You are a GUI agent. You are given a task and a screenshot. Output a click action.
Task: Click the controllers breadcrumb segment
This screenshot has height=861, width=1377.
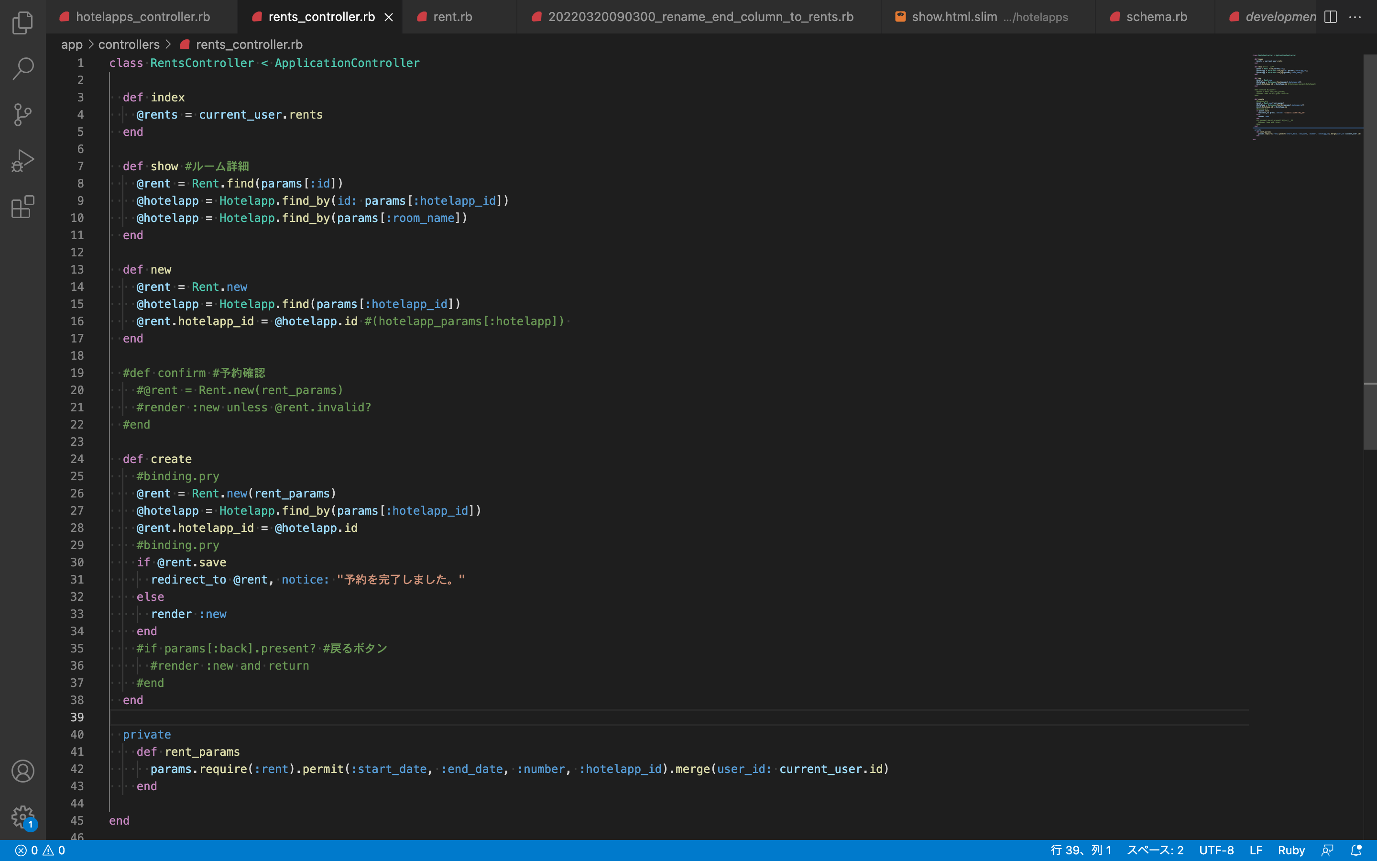(x=129, y=44)
